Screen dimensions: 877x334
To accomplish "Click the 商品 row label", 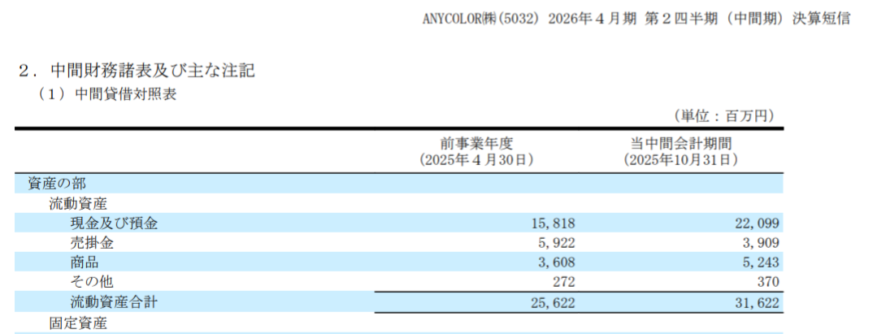I will point(85,262).
